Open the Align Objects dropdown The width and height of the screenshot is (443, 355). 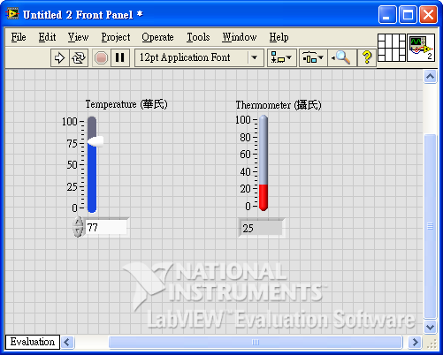click(281, 57)
